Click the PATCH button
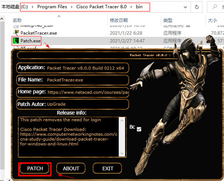224x181 pixels. (x=35, y=169)
